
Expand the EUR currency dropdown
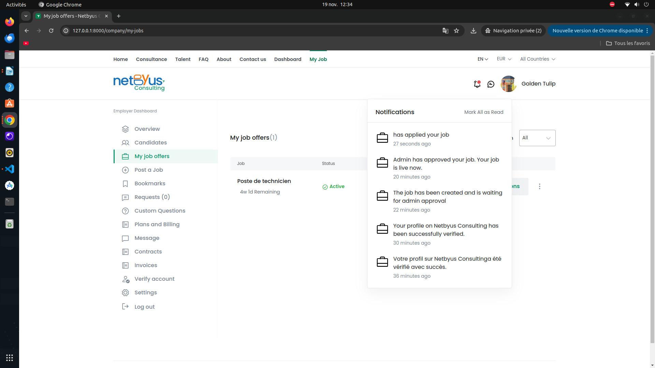(x=504, y=59)
